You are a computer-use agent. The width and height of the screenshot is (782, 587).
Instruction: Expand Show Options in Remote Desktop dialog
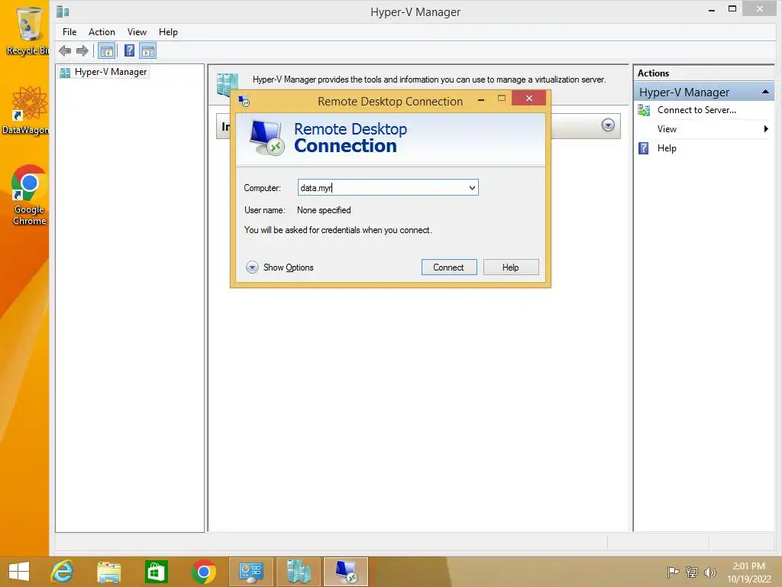point(280,267)
